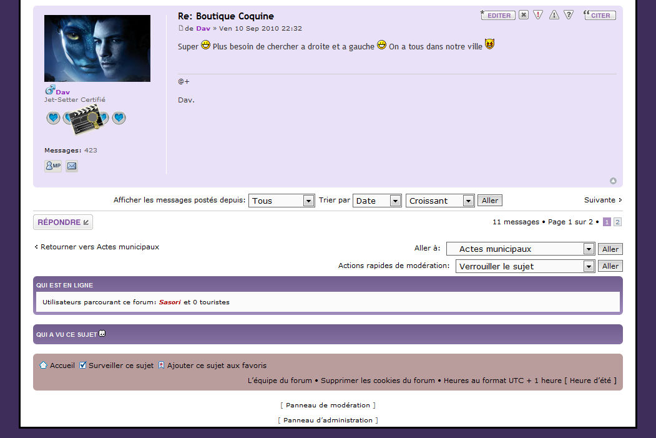Open the 'Croissant' sort order dropdown
This screenshot has height=438, width=656.
point(440,201)
